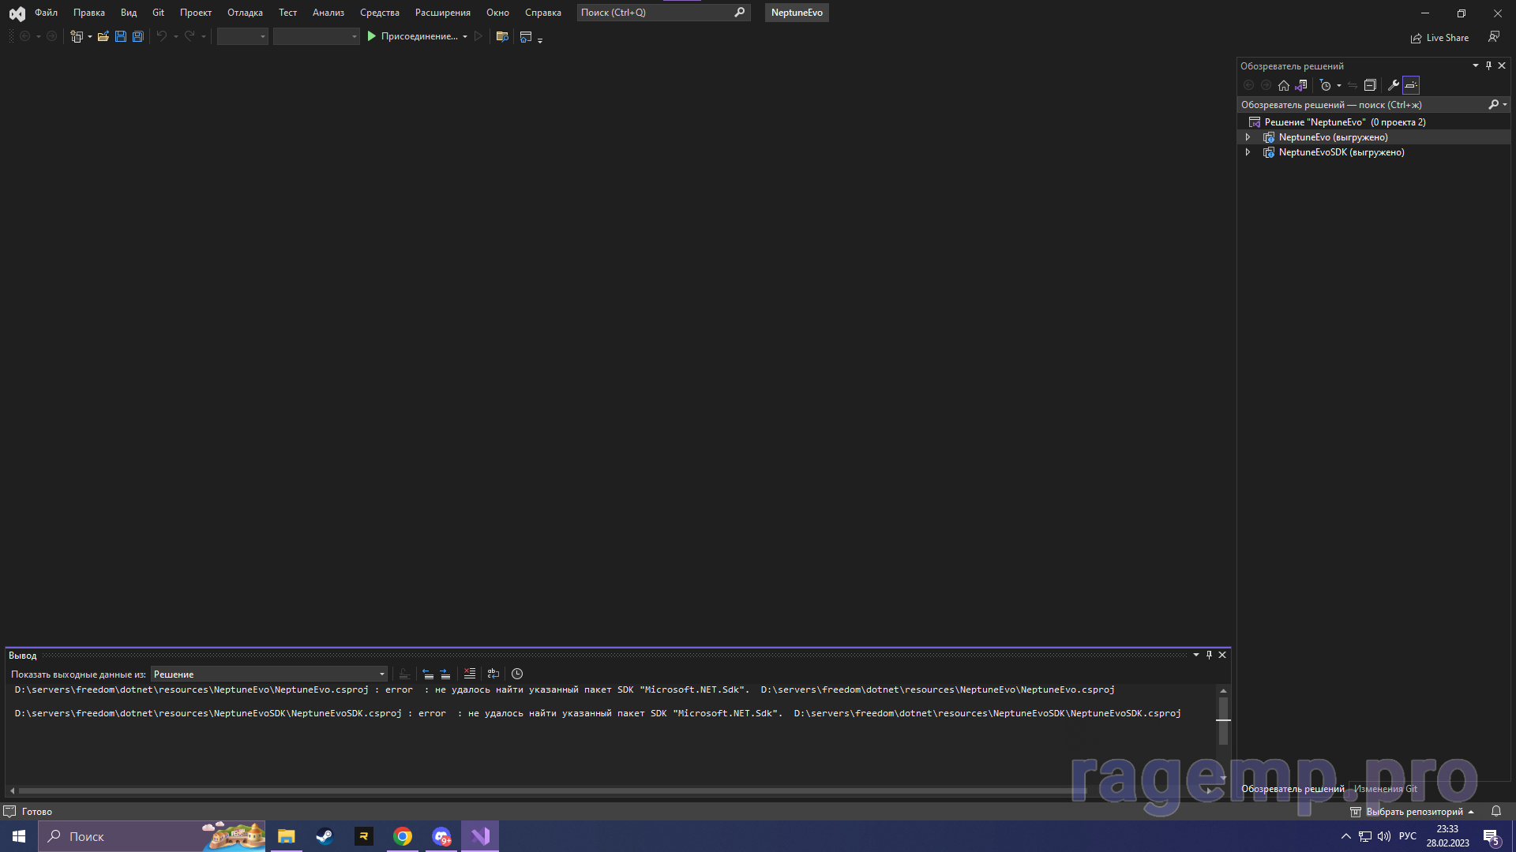Switch to the Обозреватель решений bottom tab
The image size is (1516, 852).
click(x=1293, y=789)
